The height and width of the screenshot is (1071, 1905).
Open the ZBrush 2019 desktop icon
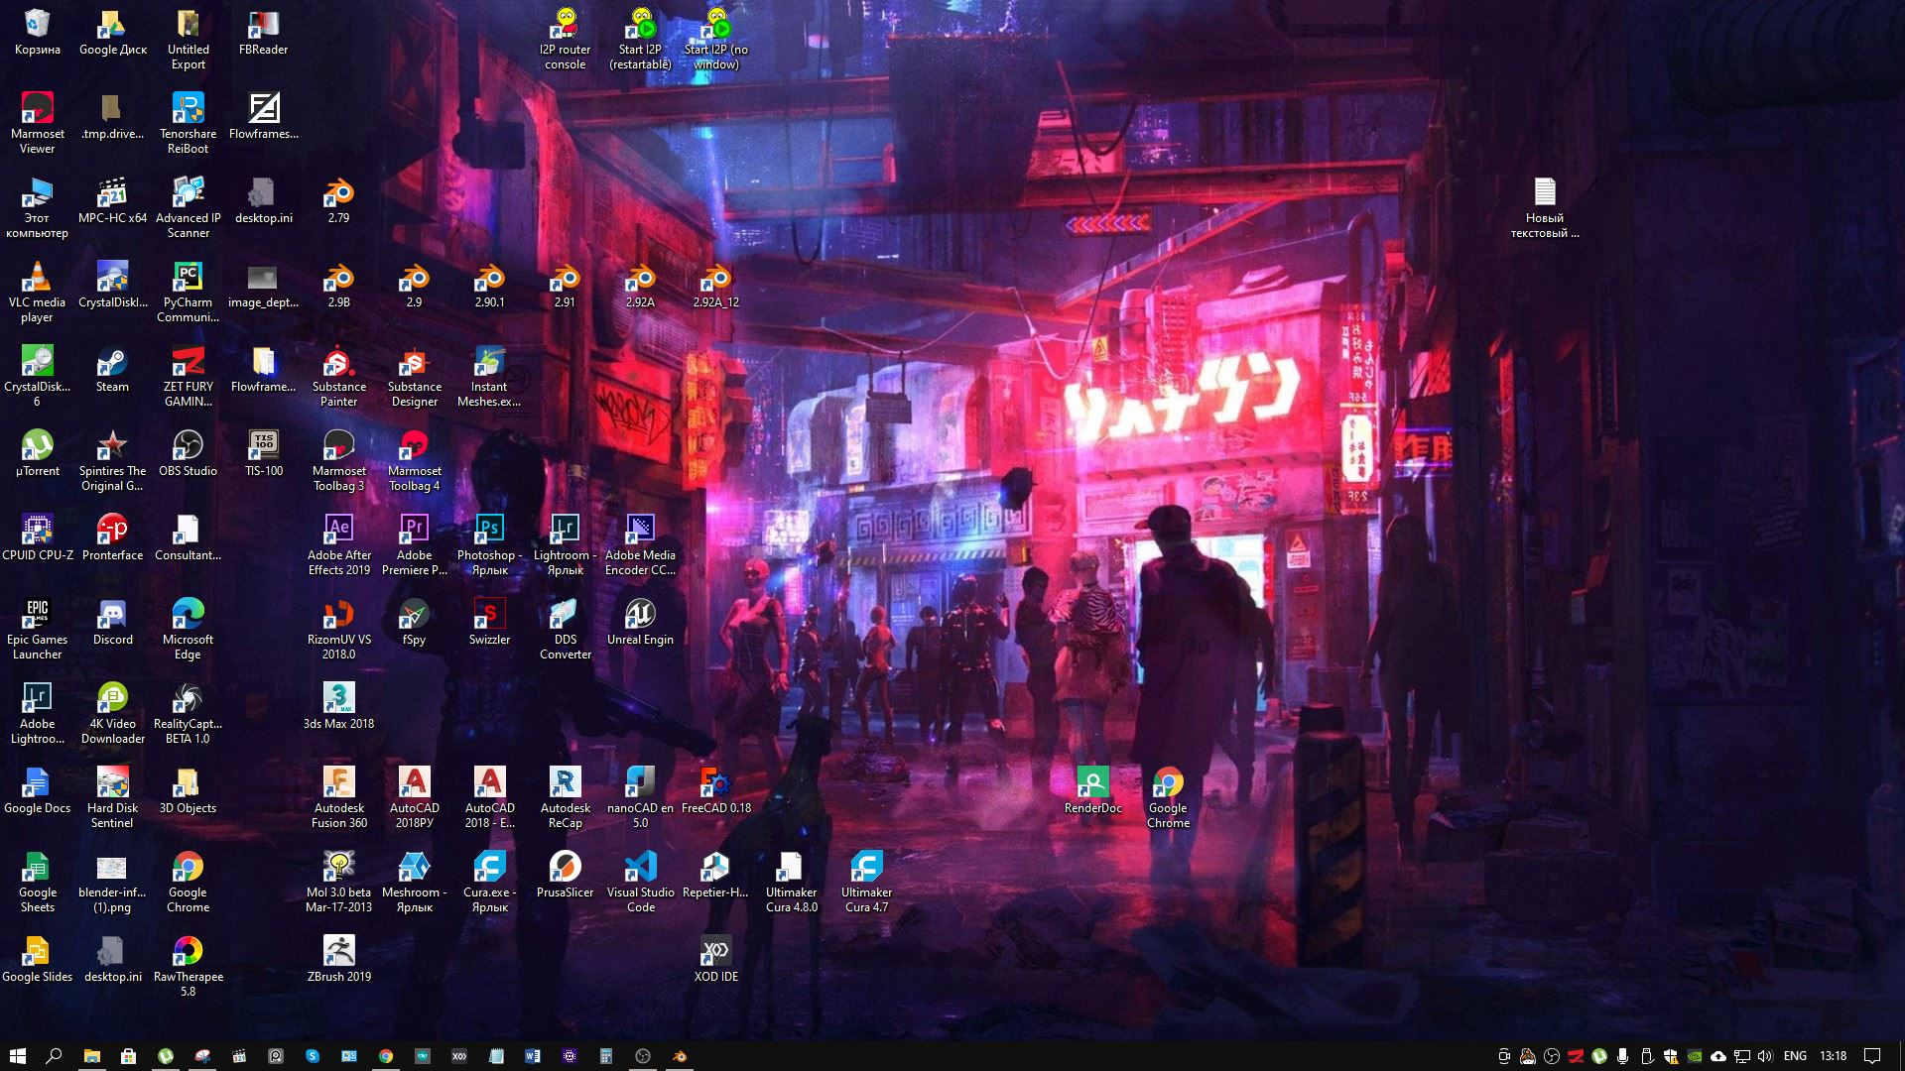pyautogui.click(x=338, y=959)
